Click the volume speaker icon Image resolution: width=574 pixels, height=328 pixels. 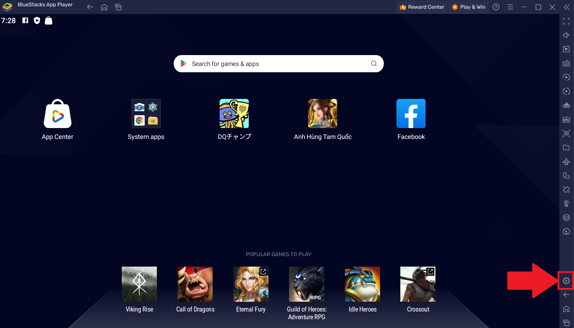(x=566, y=35)
